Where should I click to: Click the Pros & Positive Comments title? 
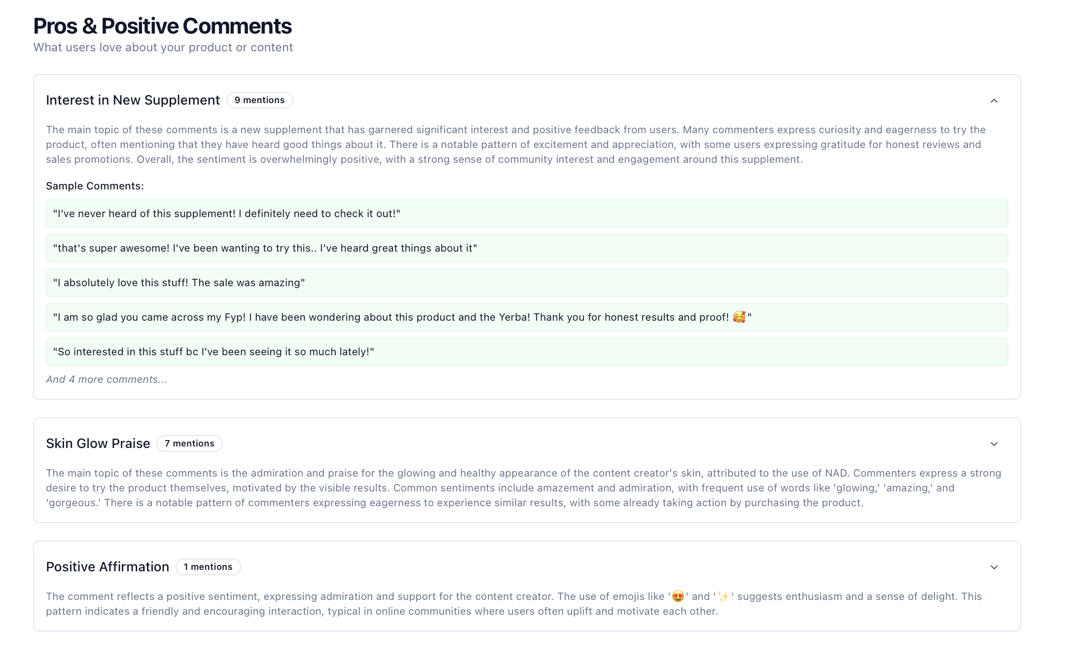[x=162, y=25]
